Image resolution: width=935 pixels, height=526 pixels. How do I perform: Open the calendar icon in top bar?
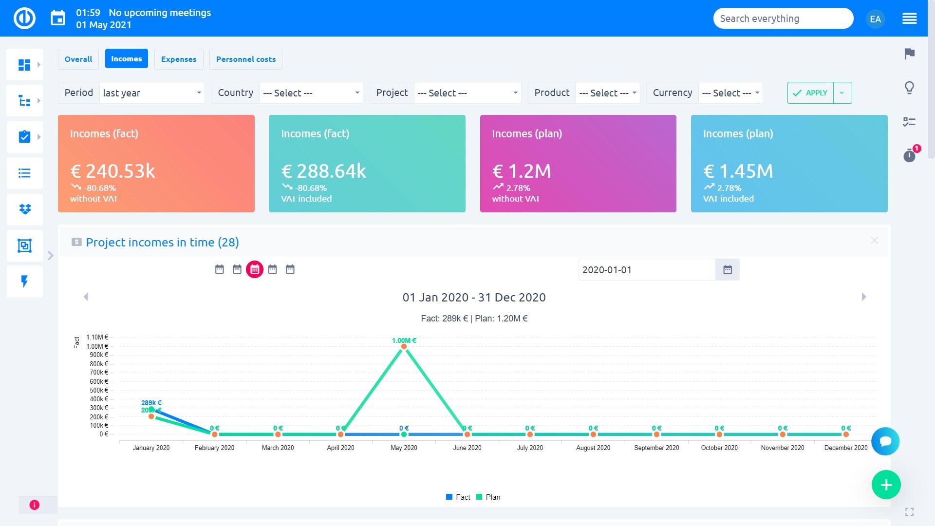point(58,19)
